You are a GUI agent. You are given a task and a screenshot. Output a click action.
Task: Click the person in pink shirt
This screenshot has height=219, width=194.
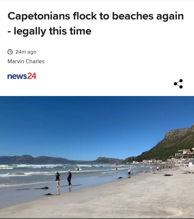tap(129, 171)
